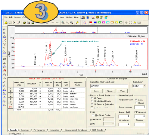Screen dimensions: 149x135
Task: Select the blue signal color swatch
Action: coord(95,22)
